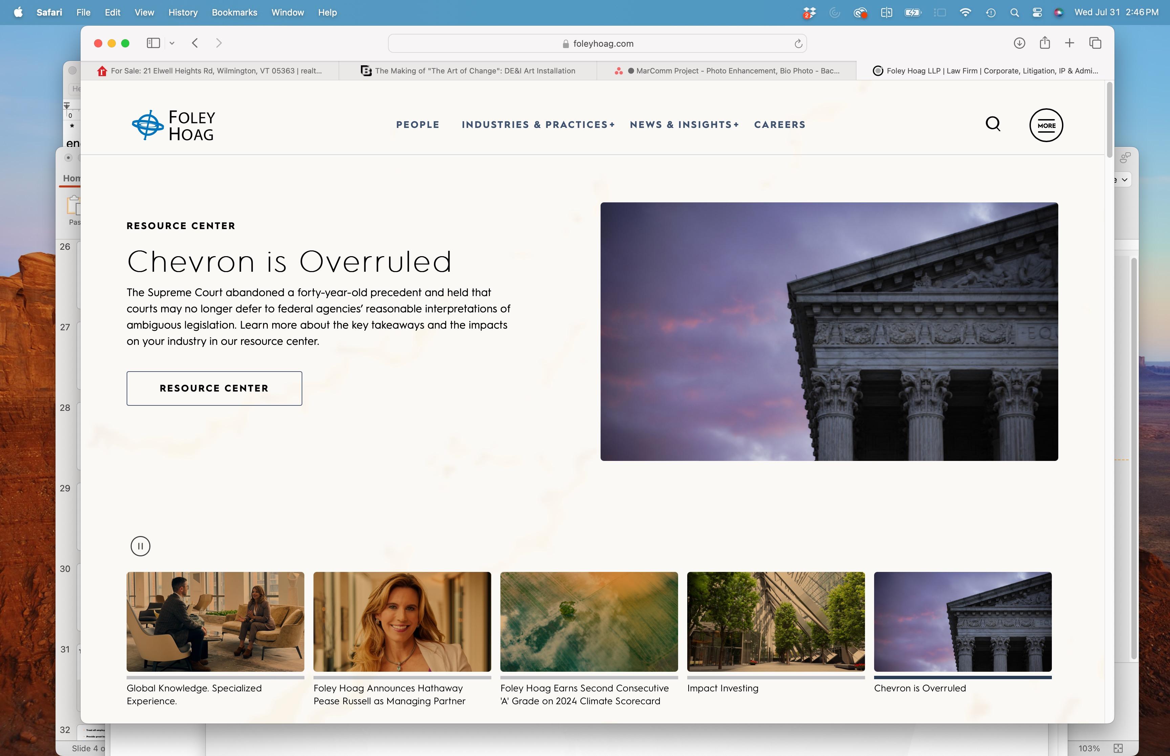Image resolution: width=1170 pixels, height=756 pixels.
Task: Go back using the back arrow
Action: (195, 43)
